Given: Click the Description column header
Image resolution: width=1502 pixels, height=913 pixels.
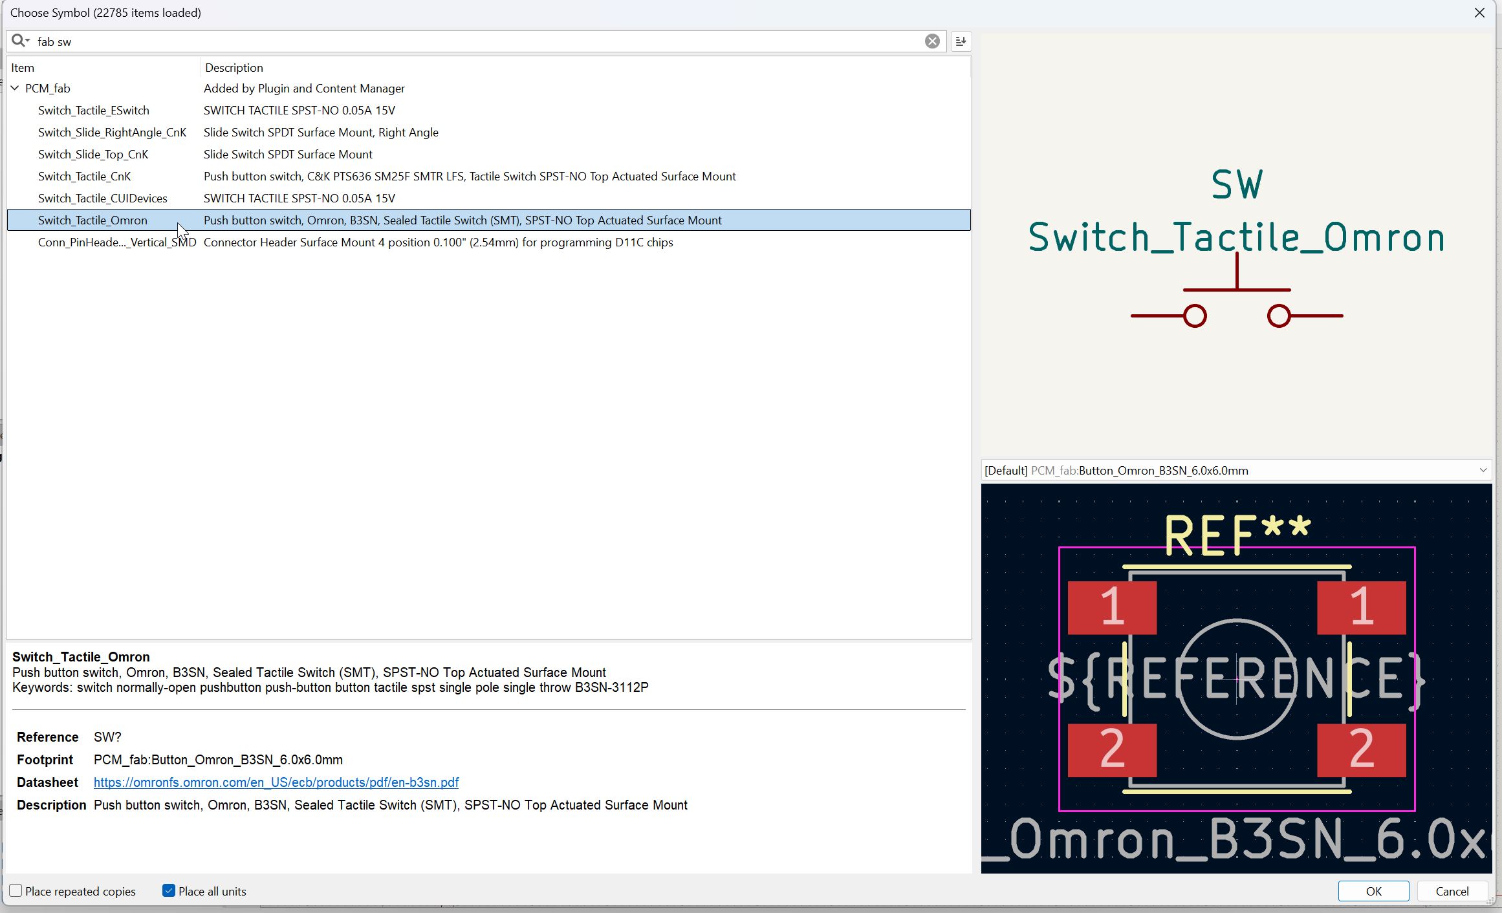Looking at the screenshot, I should 234,67.
